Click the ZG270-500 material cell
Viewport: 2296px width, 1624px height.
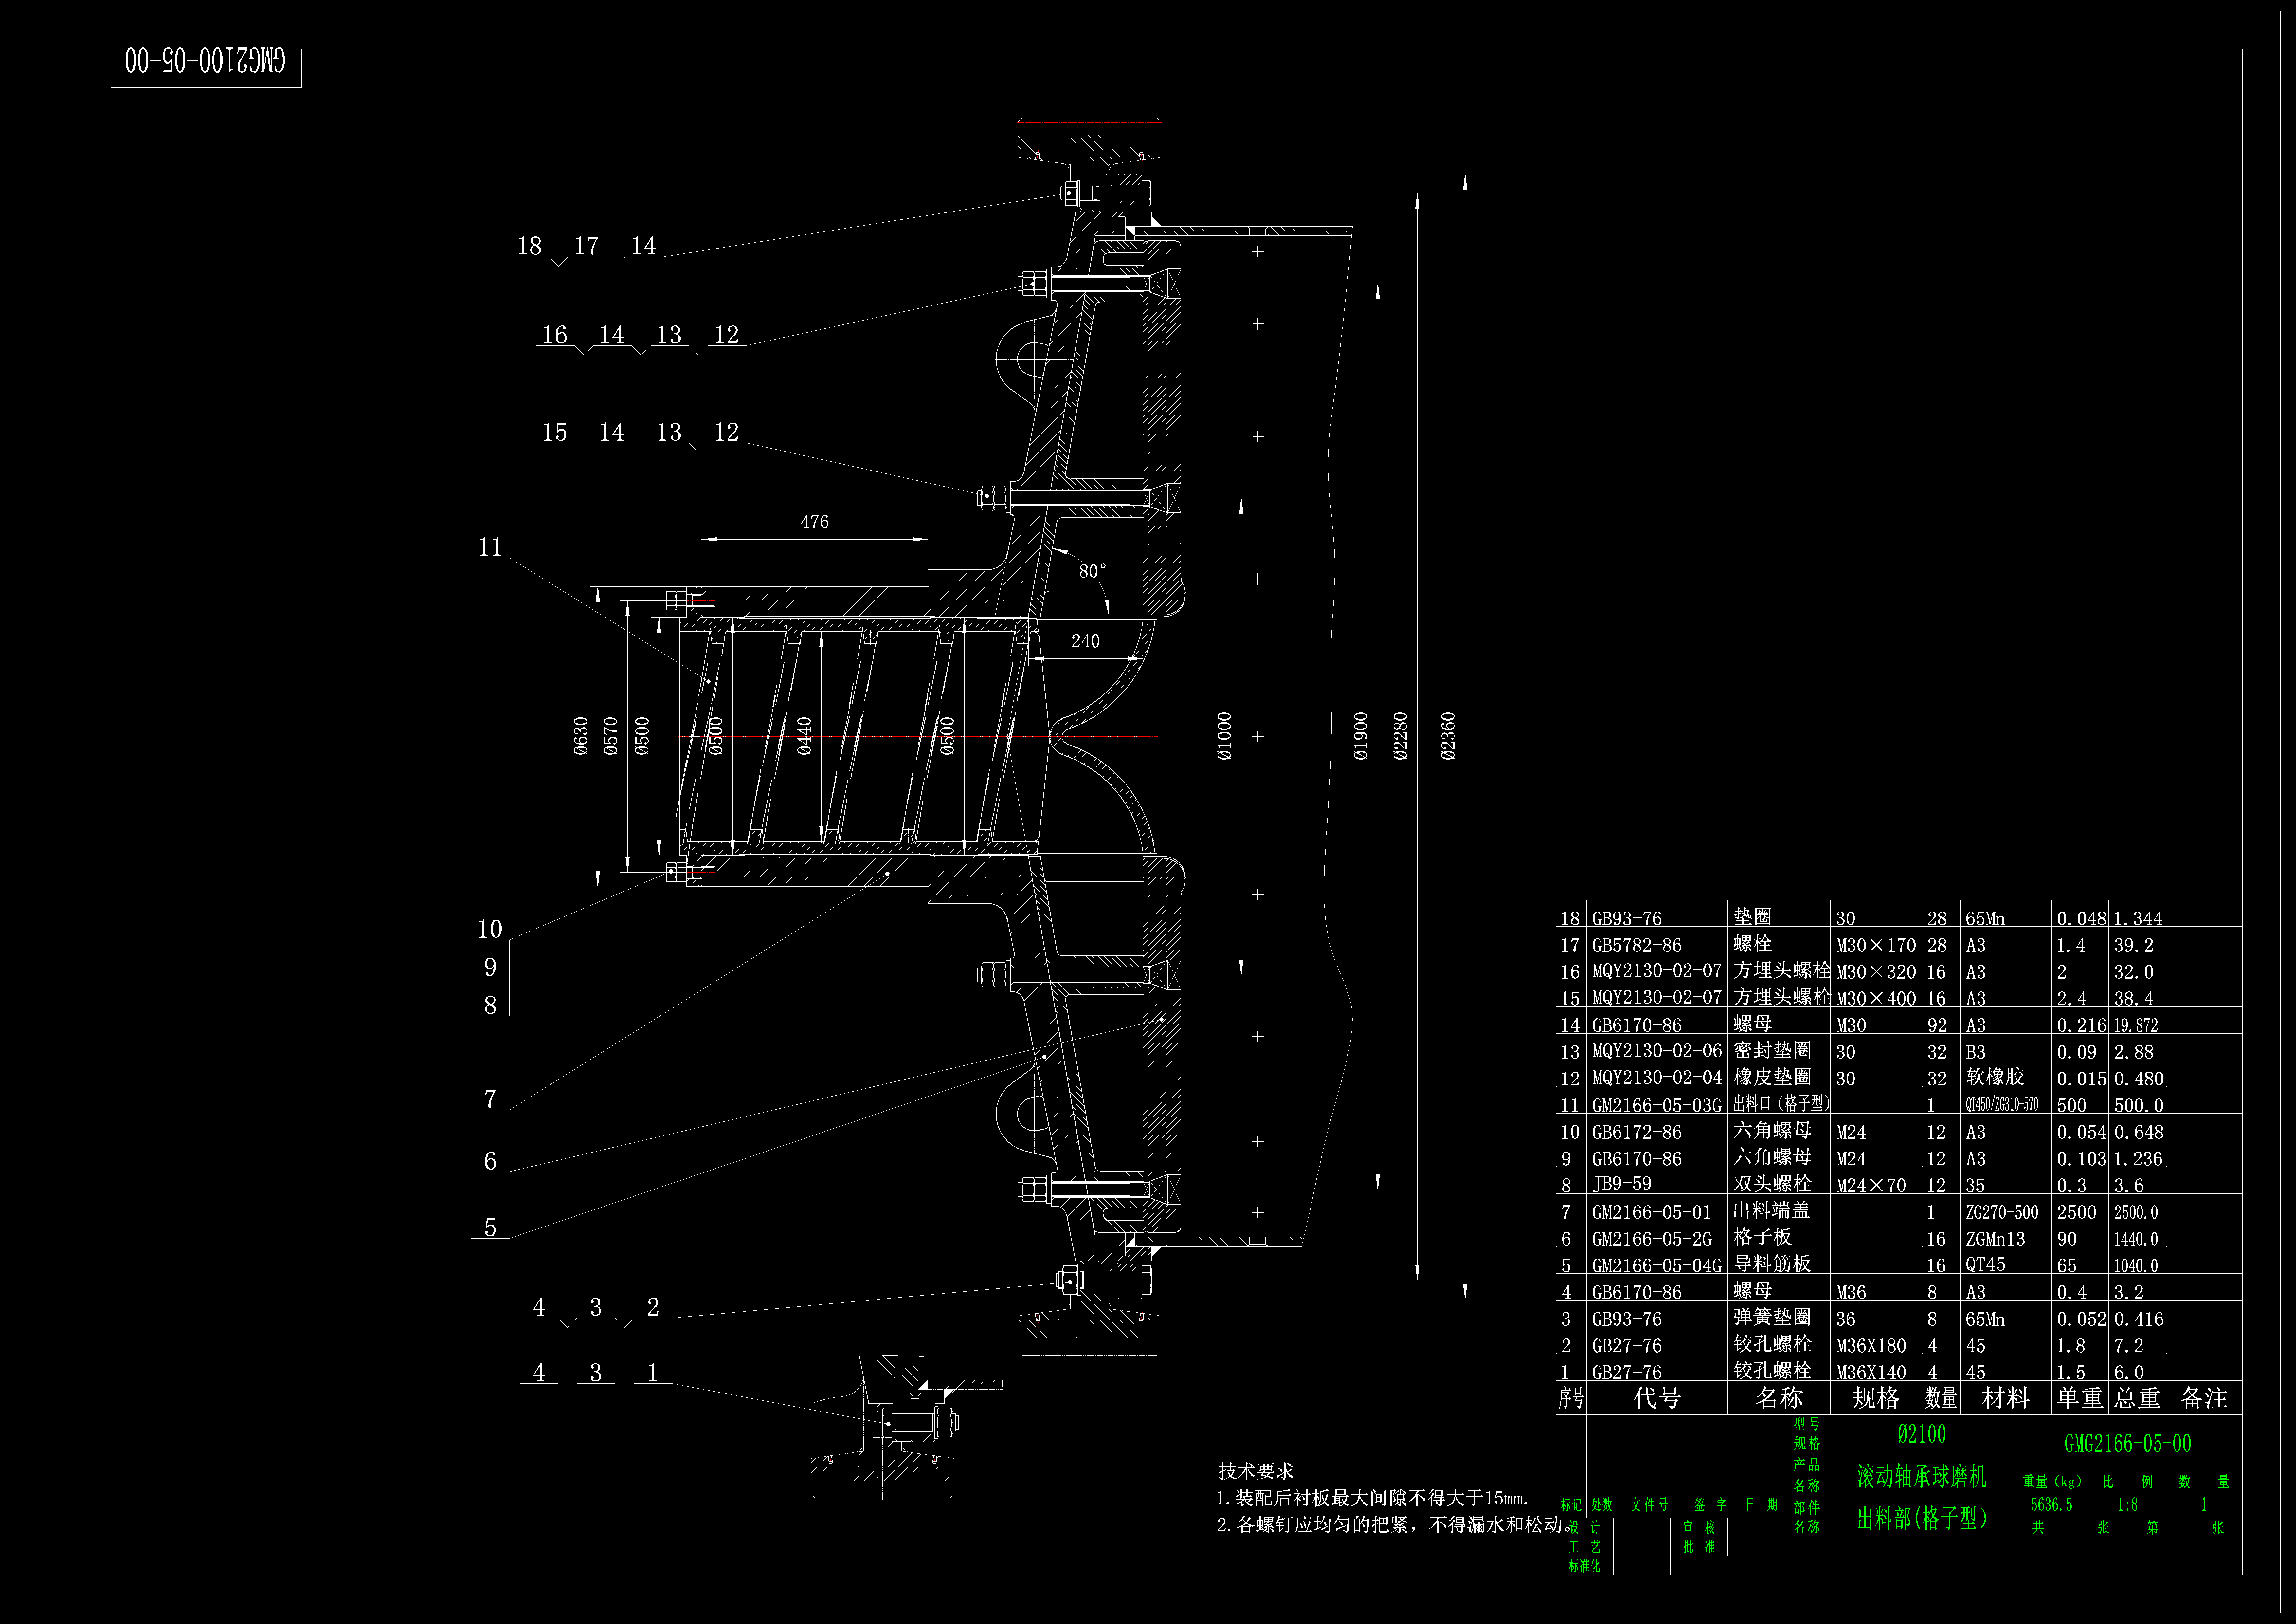click(2002, 1213)
